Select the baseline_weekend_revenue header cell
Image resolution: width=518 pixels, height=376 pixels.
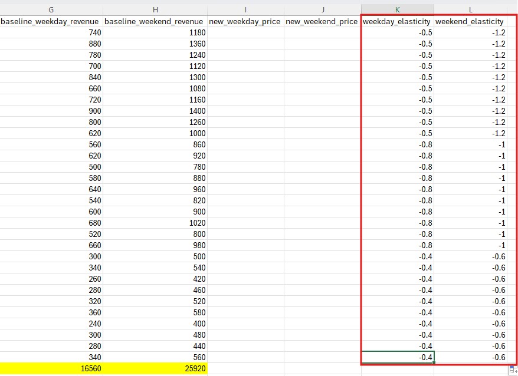(x=155, y=21)
